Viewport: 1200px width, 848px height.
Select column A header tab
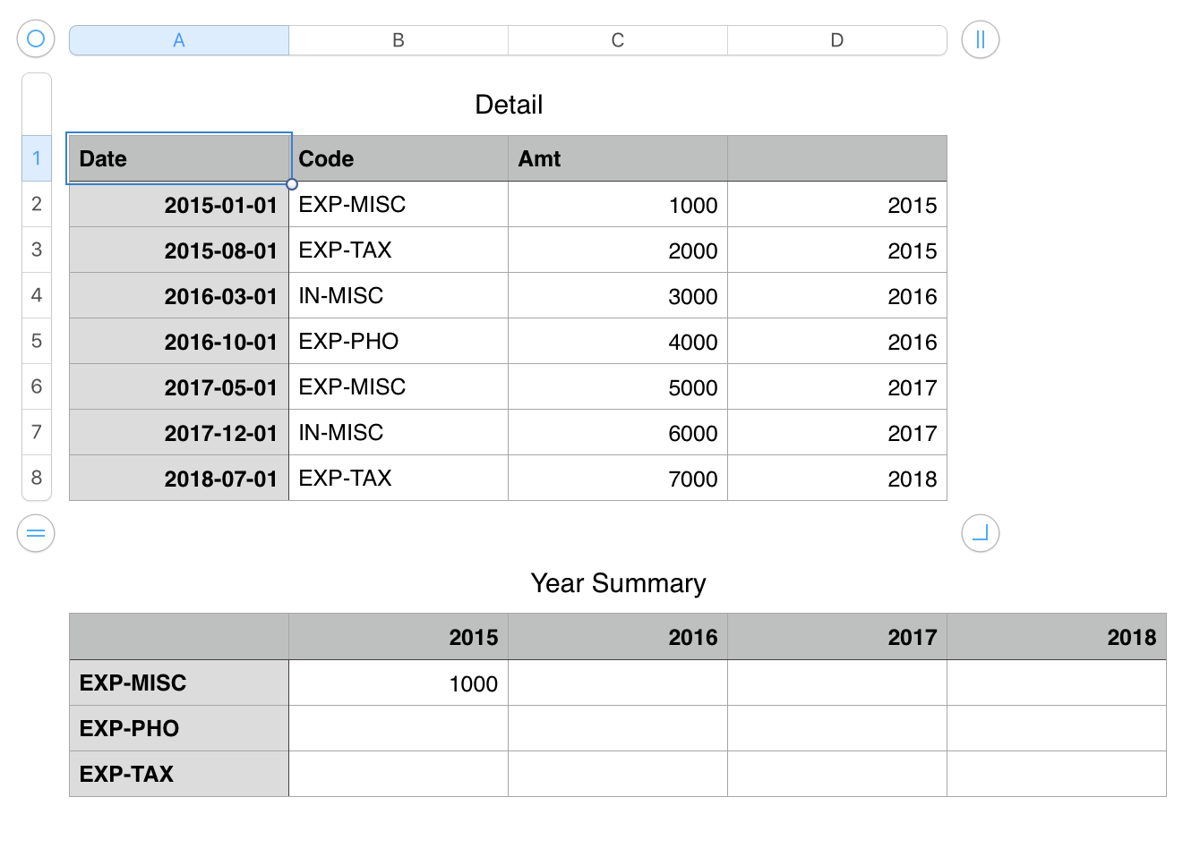coord(179,40)
